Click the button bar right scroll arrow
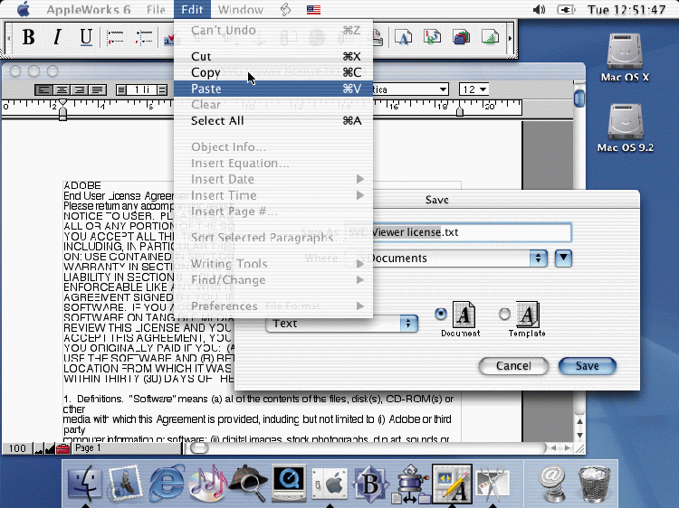 [x=510, y=39]
